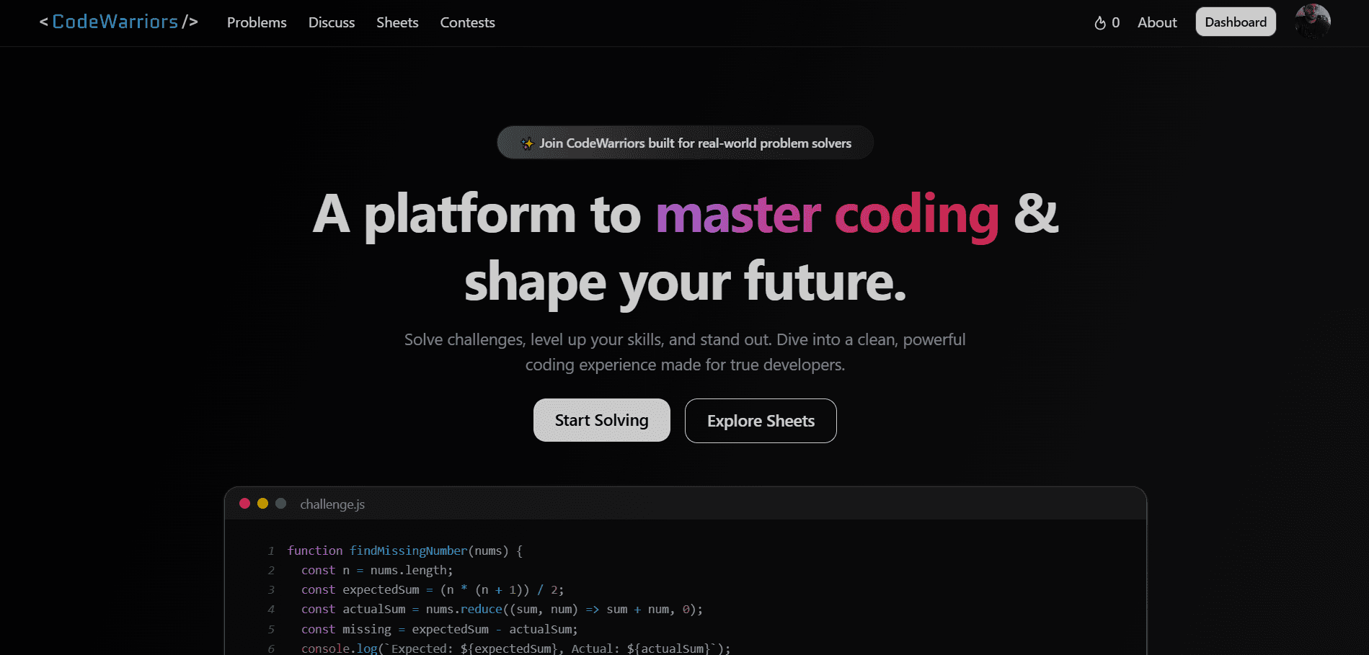Click the Explore Sheets button
This screenshot has height=655, width=1369.
click(761, 420)
